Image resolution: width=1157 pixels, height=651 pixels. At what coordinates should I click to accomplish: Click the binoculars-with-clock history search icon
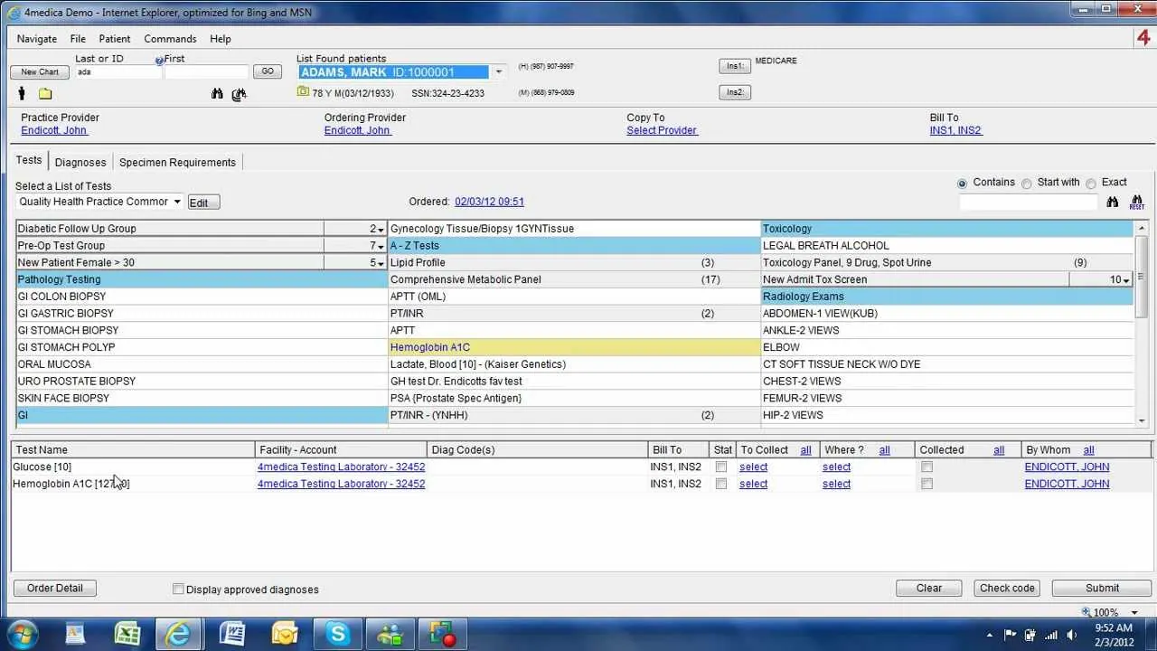click(x=239, y=93)
